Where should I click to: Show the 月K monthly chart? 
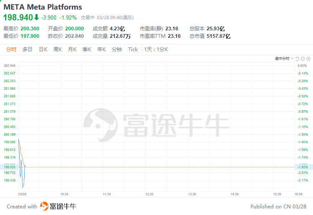pyautogui.click(x=72, y=49)
